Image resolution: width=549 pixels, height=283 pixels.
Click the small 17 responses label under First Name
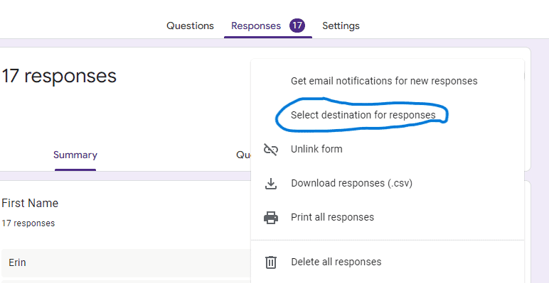(28, 223)
